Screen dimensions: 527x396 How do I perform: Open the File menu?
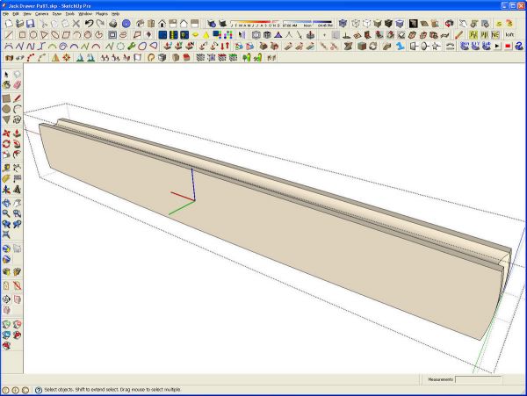(x=5, y=14)
